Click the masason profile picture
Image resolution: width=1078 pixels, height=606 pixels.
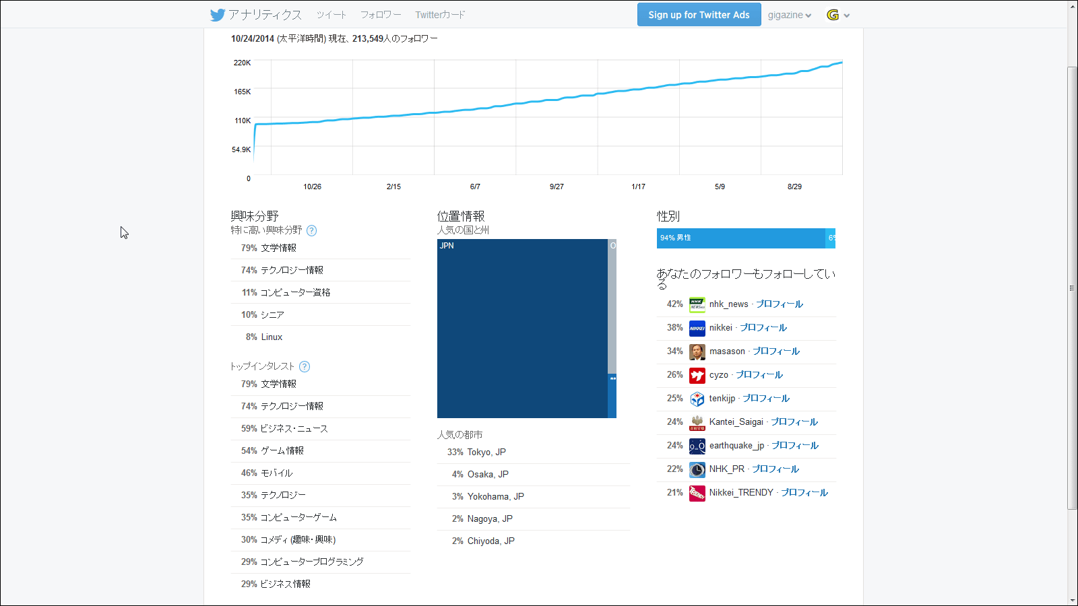click(x=697, y=351)
